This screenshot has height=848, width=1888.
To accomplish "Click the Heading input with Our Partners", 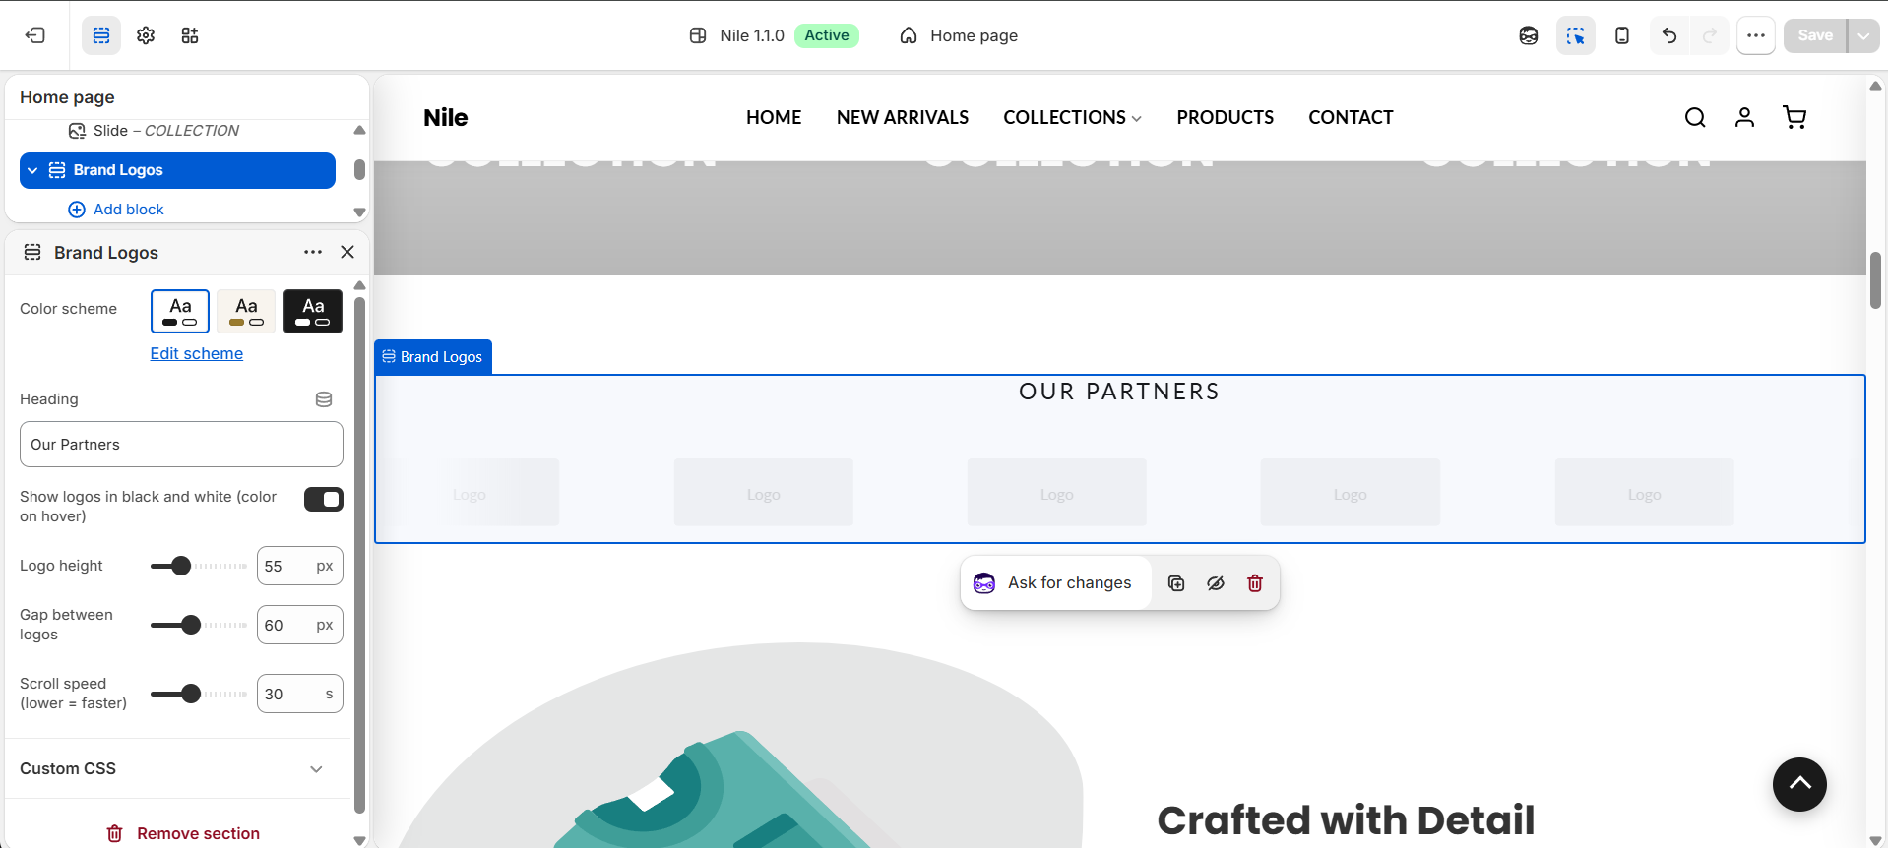I will [181, 445].
